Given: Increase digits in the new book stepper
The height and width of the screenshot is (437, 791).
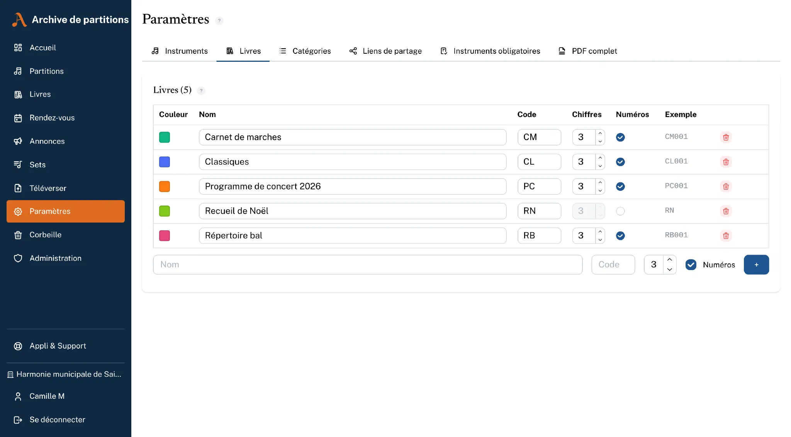Looking at the screenshot, I should tap(670, 260).
